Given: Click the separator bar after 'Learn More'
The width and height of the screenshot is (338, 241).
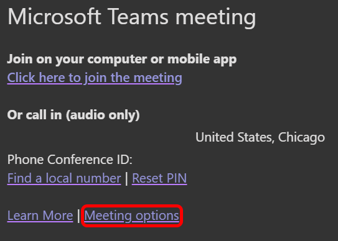Looking at the screenshot, I should click(78, 216).
